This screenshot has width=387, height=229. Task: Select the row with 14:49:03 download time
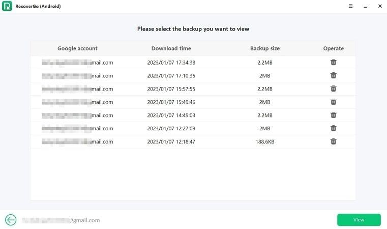(x=171, y=116)
